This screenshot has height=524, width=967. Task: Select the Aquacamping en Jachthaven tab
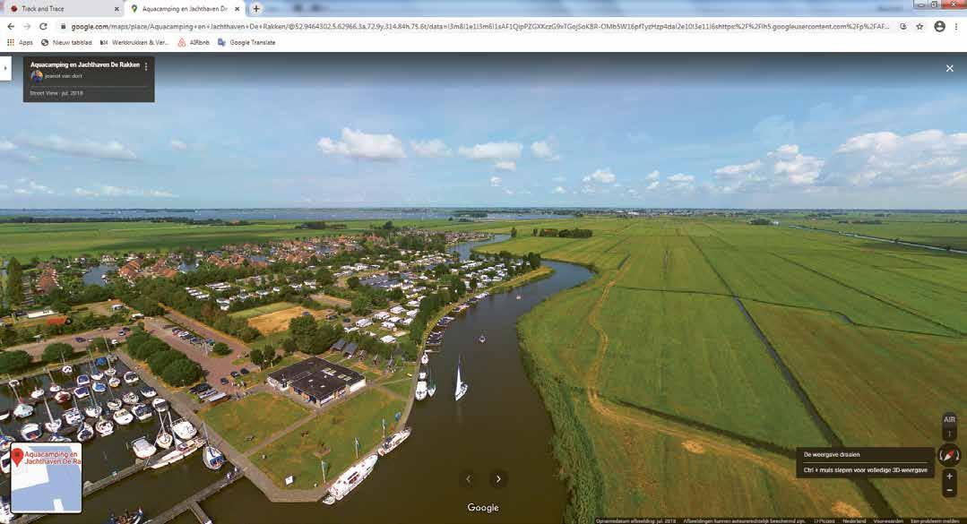tap(185, 9)
